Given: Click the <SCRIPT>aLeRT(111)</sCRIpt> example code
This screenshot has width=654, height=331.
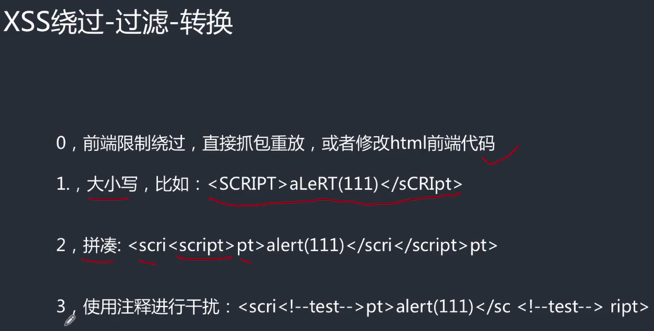Looking at the screenshot, I should pos(335,183).
